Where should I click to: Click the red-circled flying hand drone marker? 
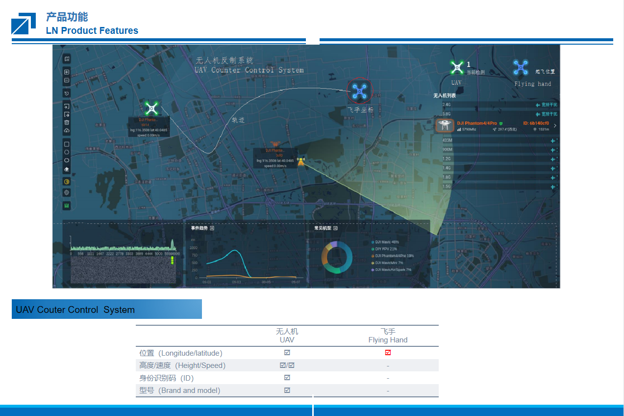(x=360, y=91)
